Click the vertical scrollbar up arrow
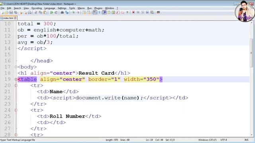 251,22
